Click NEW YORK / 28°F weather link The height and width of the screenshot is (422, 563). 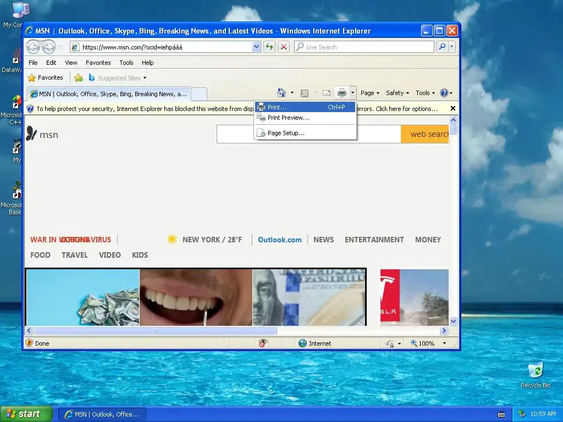click(212, 240)
